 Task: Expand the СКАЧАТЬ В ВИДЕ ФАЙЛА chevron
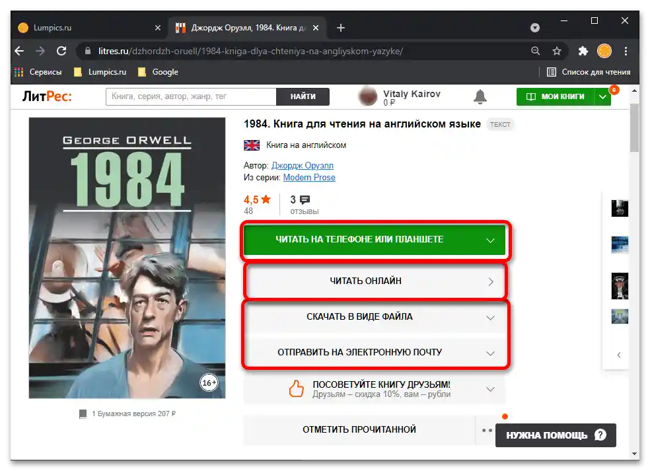pyautogui.click(x=490, y=318)
